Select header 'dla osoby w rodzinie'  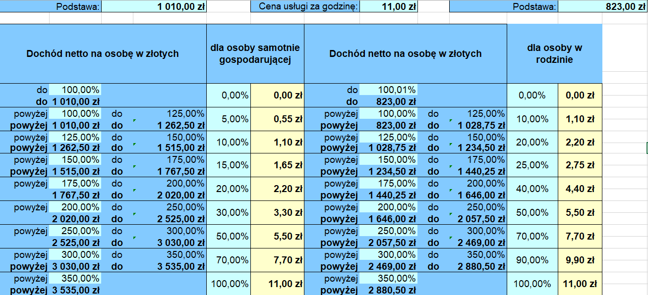(x=555, y=53)
